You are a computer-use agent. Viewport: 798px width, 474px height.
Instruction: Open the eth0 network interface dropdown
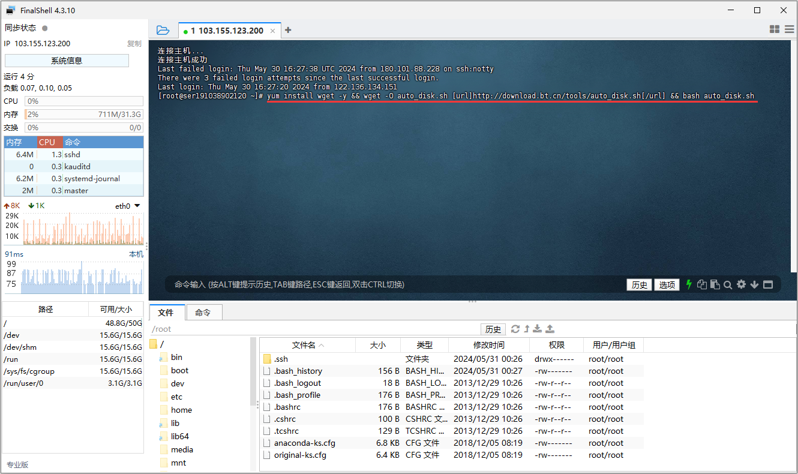tap(128, 206)
